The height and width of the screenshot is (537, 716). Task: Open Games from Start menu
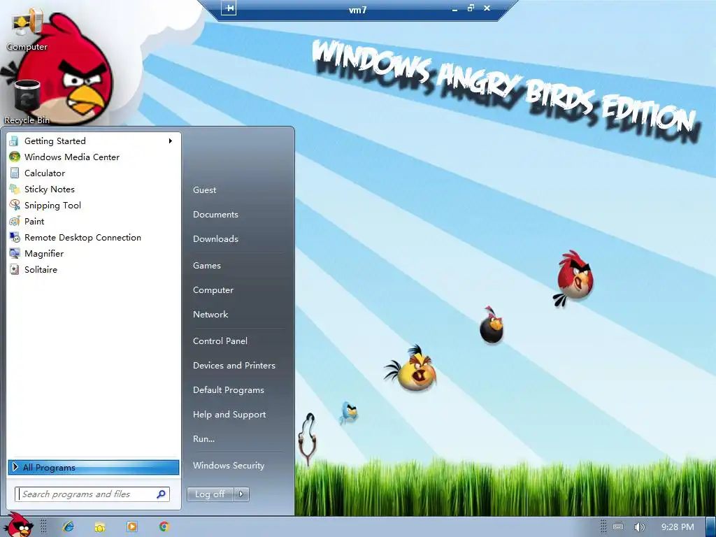(x=207, y=265)
